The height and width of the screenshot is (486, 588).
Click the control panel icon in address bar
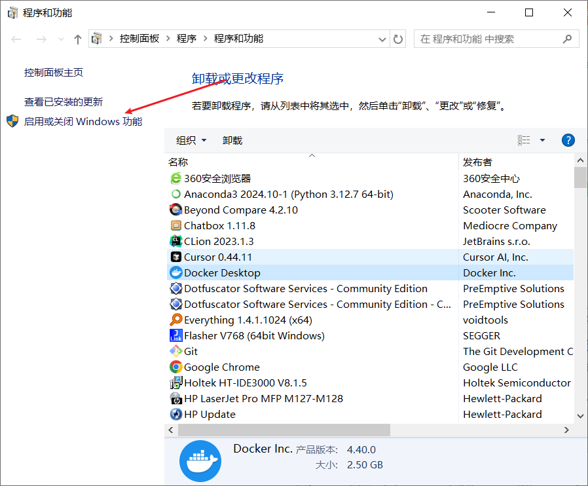pos(97,39)
